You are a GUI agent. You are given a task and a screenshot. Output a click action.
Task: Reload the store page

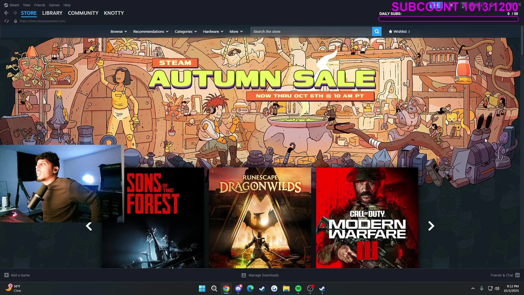tap(6, 21)
